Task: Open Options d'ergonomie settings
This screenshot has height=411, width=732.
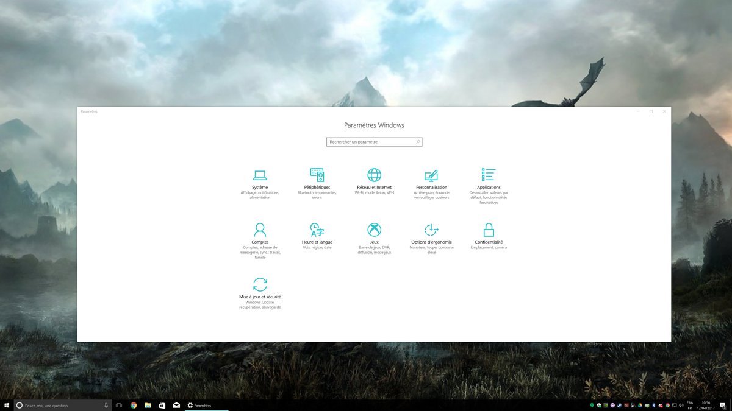Action: (432, 234)
